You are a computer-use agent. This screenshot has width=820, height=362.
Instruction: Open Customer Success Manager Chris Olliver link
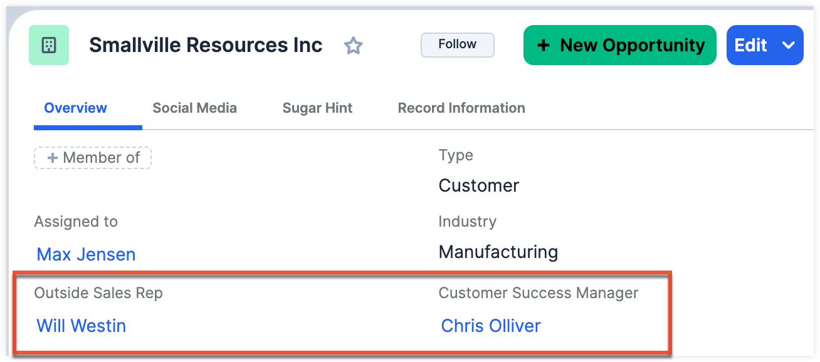[x=491, y=326]
